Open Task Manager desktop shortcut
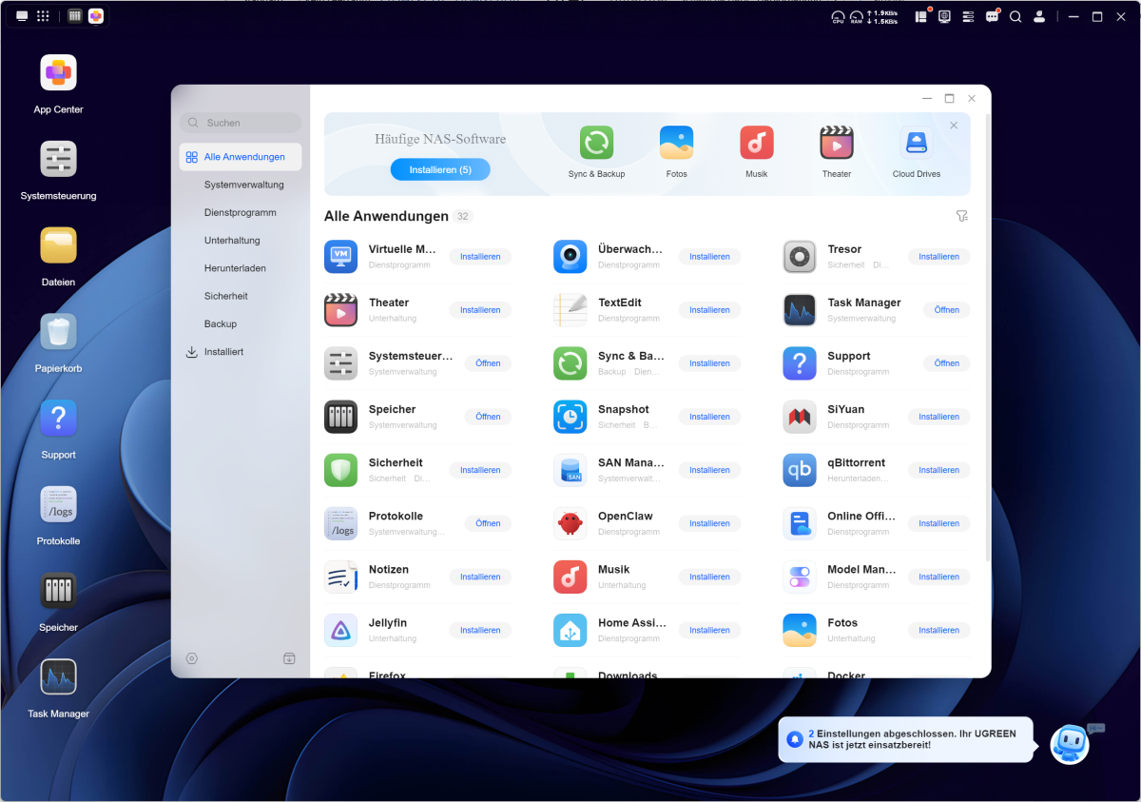Image resolution: width=1141 pixels, height=802 pixels. click(x=58, y=677)
